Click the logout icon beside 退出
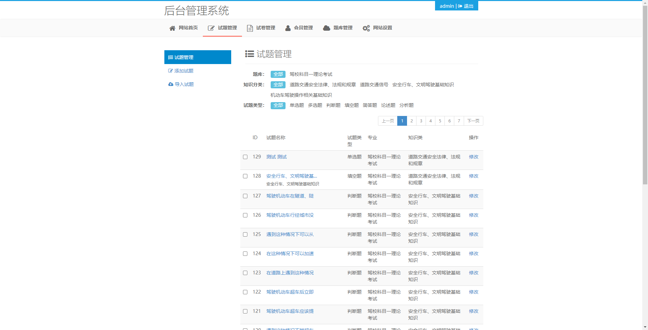This screenshot has height=330, width=648. click(x=460, y=6)
